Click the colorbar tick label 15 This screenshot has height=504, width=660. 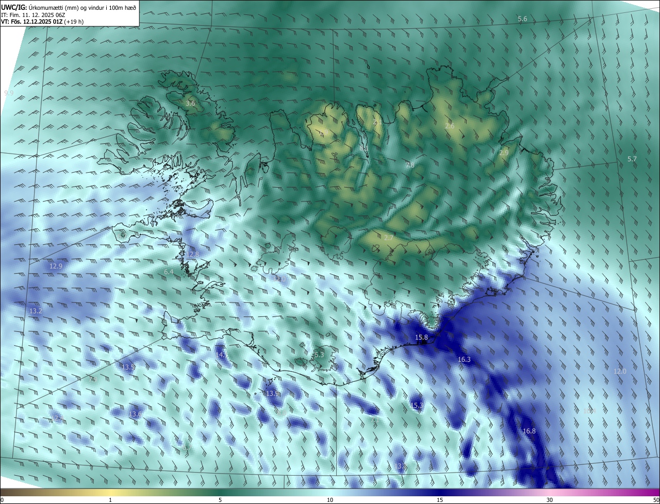pos(440,500)
